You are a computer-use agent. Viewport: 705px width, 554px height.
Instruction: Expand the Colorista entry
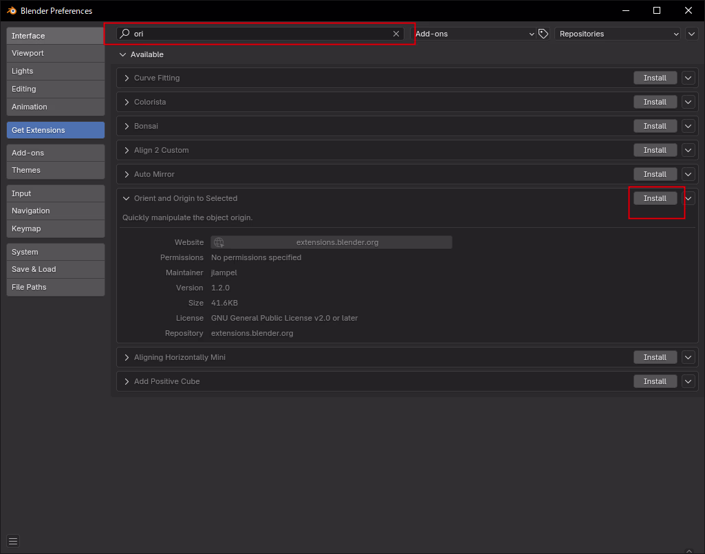click(127, 102)
